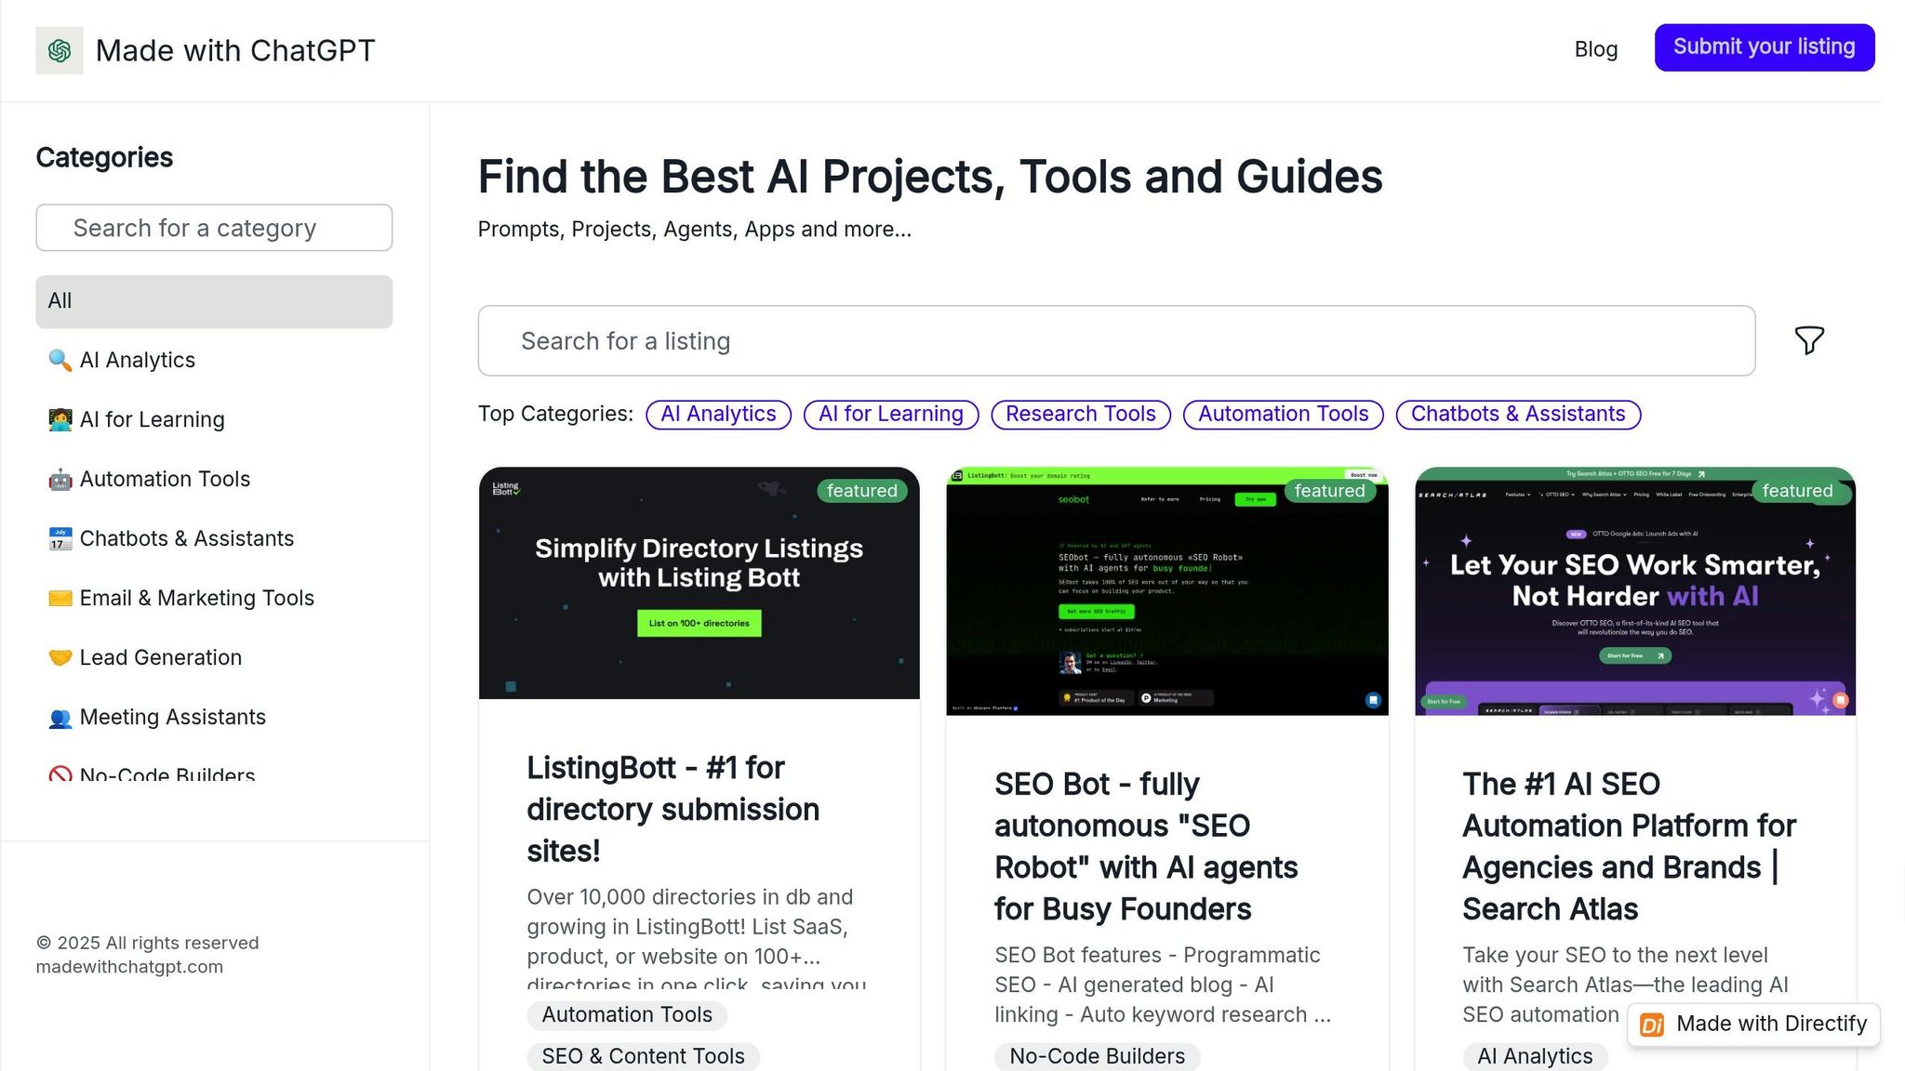The image size is (1905, 1071).
Task: Click the Made with Directify badge
Action: (1753, 1024)
